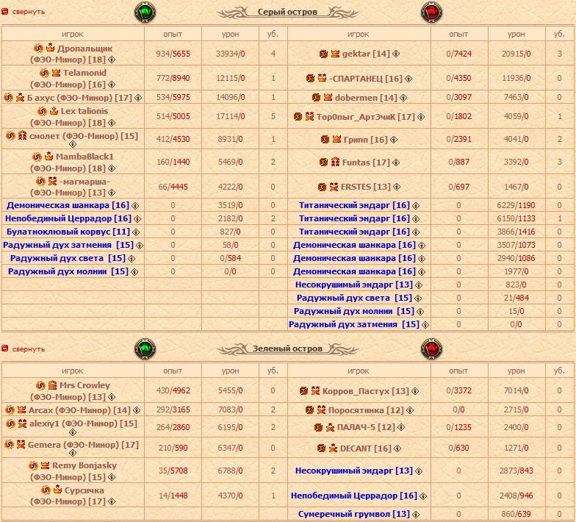Open info icon next to dobermen

coord(403,98)
